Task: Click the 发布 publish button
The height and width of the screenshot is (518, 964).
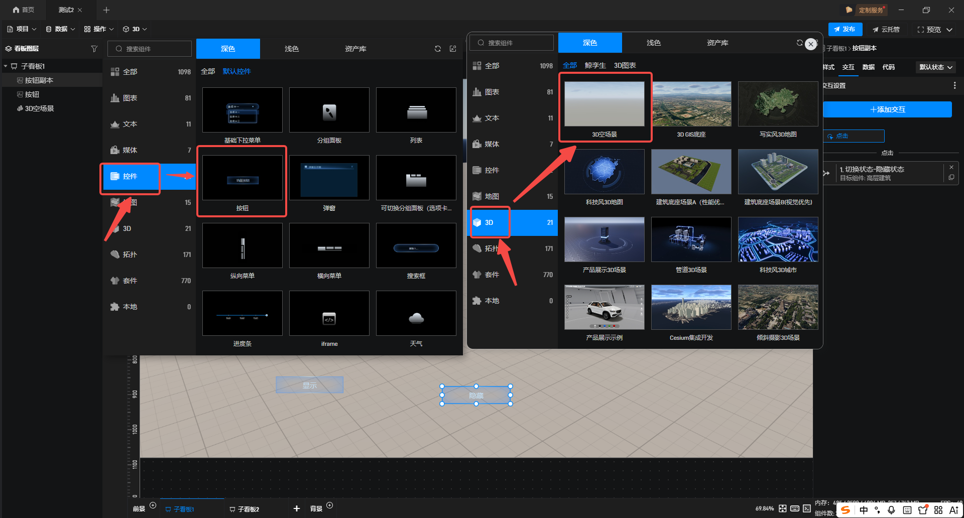Action: tap(845, 29)
